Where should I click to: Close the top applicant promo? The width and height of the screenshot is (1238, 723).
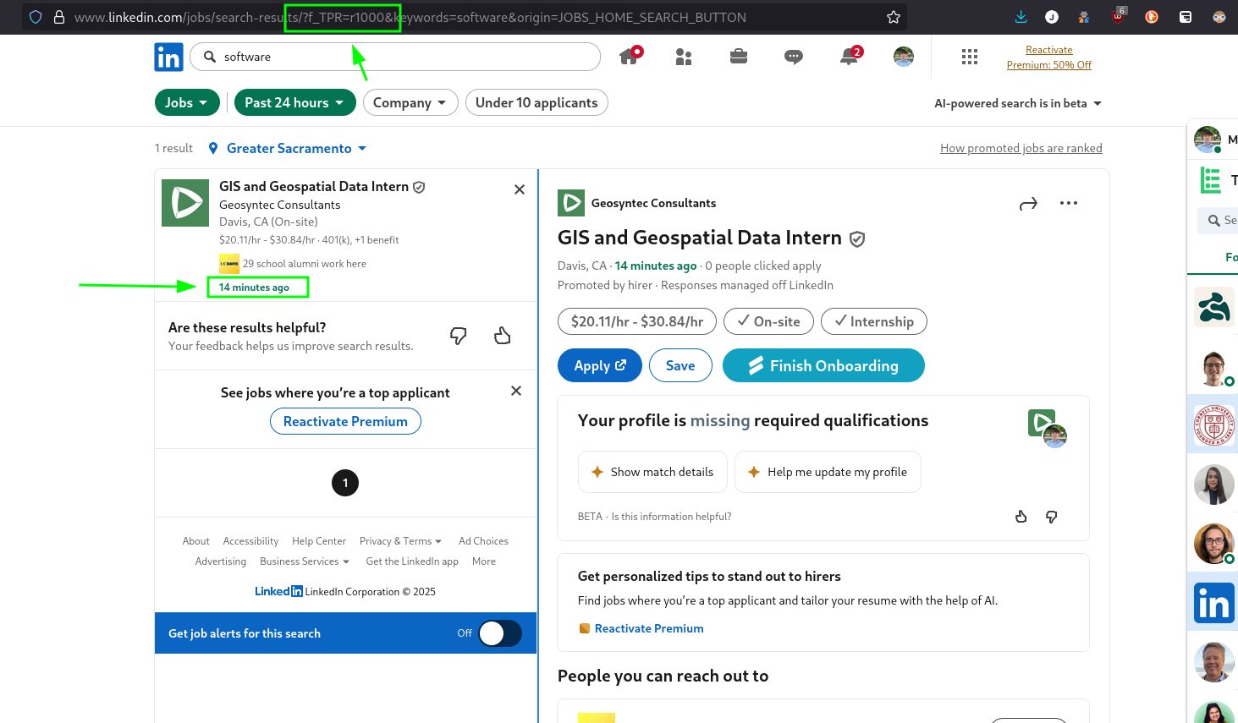516,391
